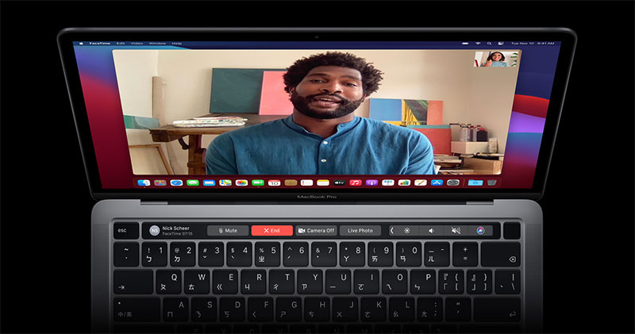Open Messages app in the Dock
Screen dimensions: 635x334
(x=192, y=183)
